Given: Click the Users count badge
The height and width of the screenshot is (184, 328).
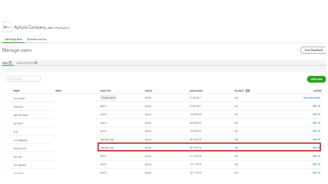Looking at the screenshot, I should coord(10,63).
